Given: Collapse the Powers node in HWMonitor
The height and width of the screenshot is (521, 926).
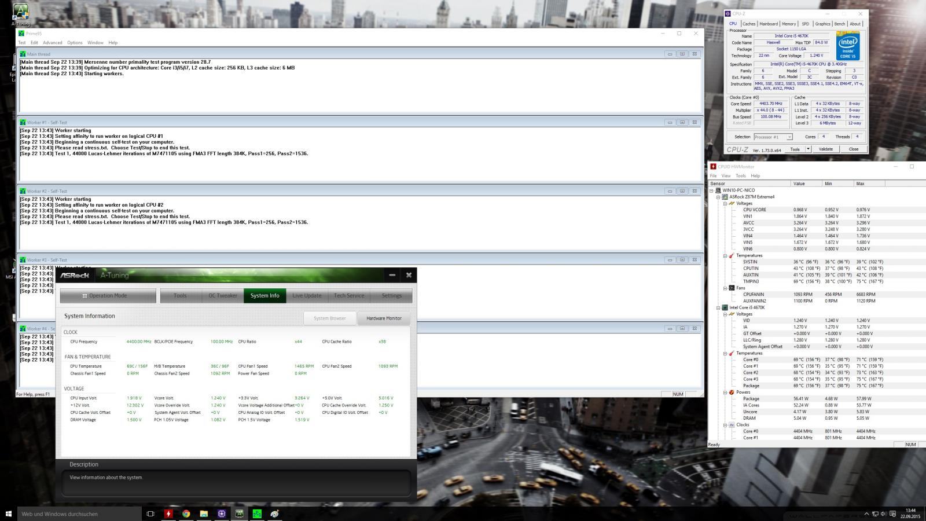Looking at the screenshot, I should (725, 392).
